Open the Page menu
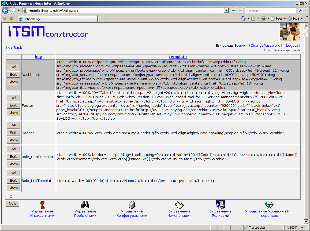310x231 pixels. tap(278, 19)
